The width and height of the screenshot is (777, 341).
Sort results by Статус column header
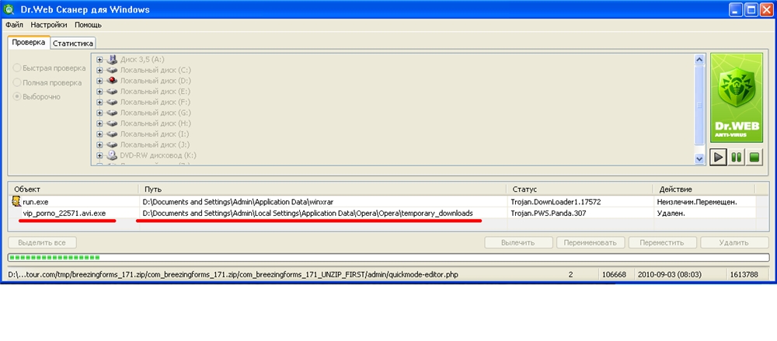580,190
